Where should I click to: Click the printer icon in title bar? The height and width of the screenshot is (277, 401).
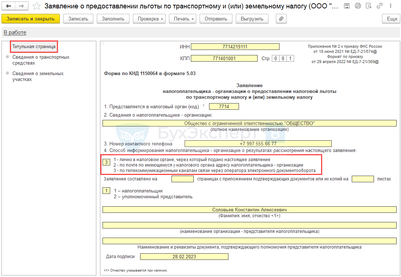[x=358, y=6]
